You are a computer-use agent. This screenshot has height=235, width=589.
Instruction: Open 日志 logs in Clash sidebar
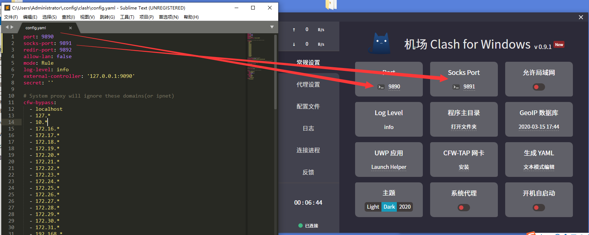click(x=308, y=128)
